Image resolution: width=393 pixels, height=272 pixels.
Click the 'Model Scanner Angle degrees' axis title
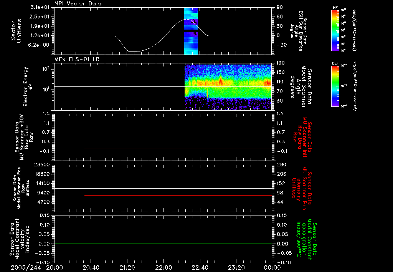point(301,87)
